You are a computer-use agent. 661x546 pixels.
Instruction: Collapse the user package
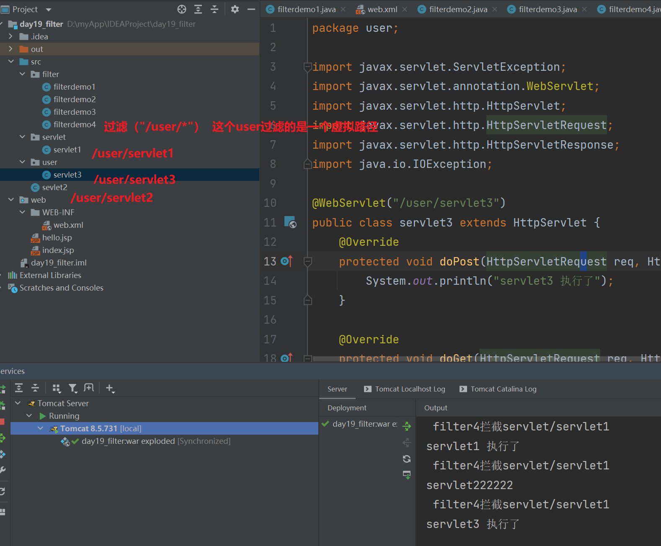point(22,162)
